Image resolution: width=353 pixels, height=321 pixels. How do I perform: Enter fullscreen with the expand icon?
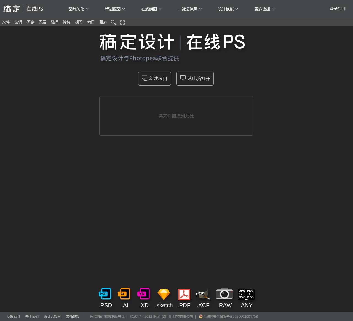pos(122,22)
